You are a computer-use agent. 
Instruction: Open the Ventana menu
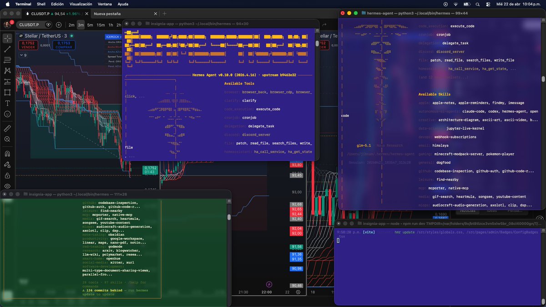click(x=105, y=4)
